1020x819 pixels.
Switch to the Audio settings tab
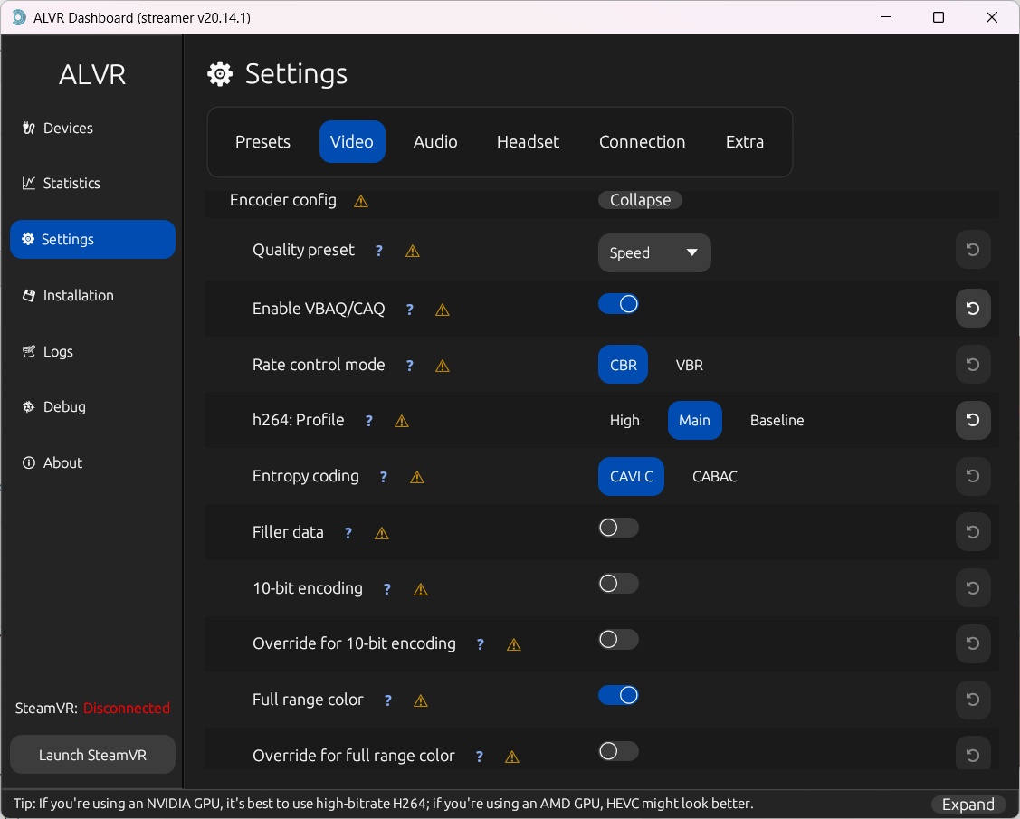pyautogui.click(x=435, y=142)
